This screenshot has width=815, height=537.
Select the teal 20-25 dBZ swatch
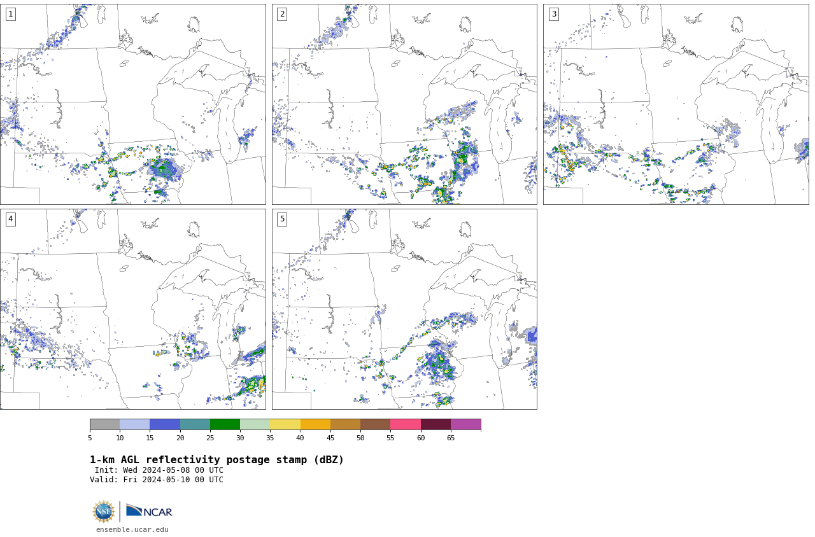[195, 424]
